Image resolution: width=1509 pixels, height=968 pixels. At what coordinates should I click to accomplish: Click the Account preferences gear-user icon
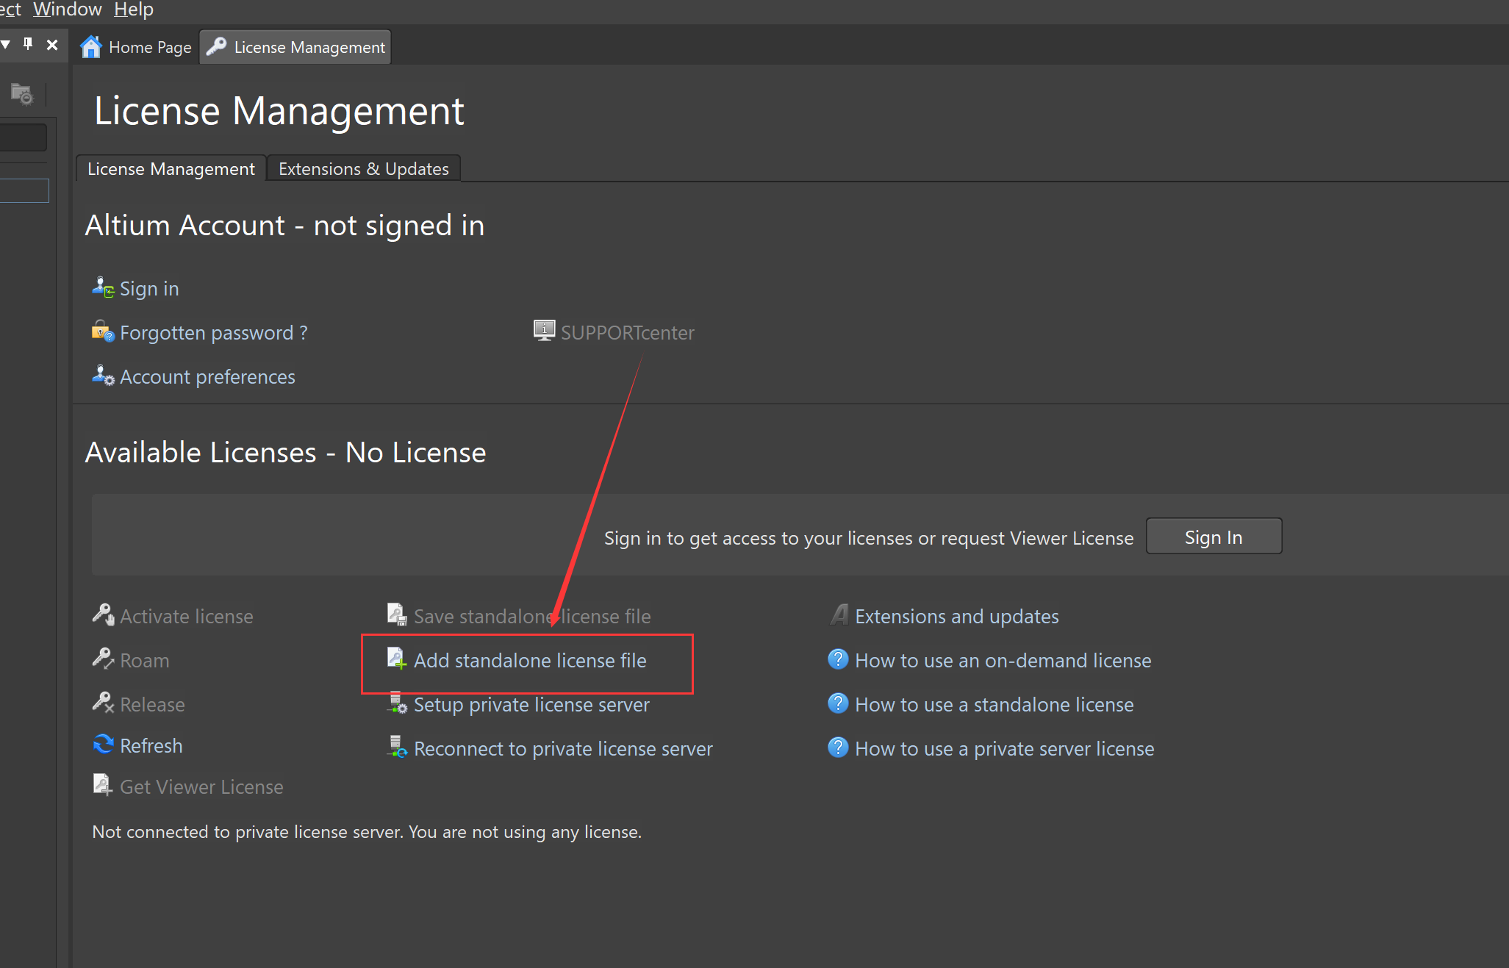(103, 376)
